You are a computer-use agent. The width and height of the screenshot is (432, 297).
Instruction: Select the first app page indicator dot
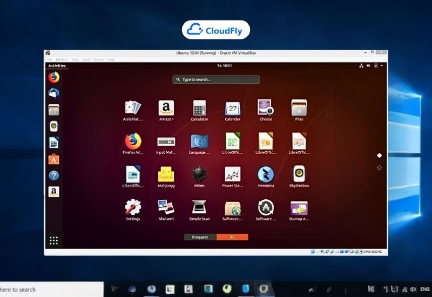[380, 156]
